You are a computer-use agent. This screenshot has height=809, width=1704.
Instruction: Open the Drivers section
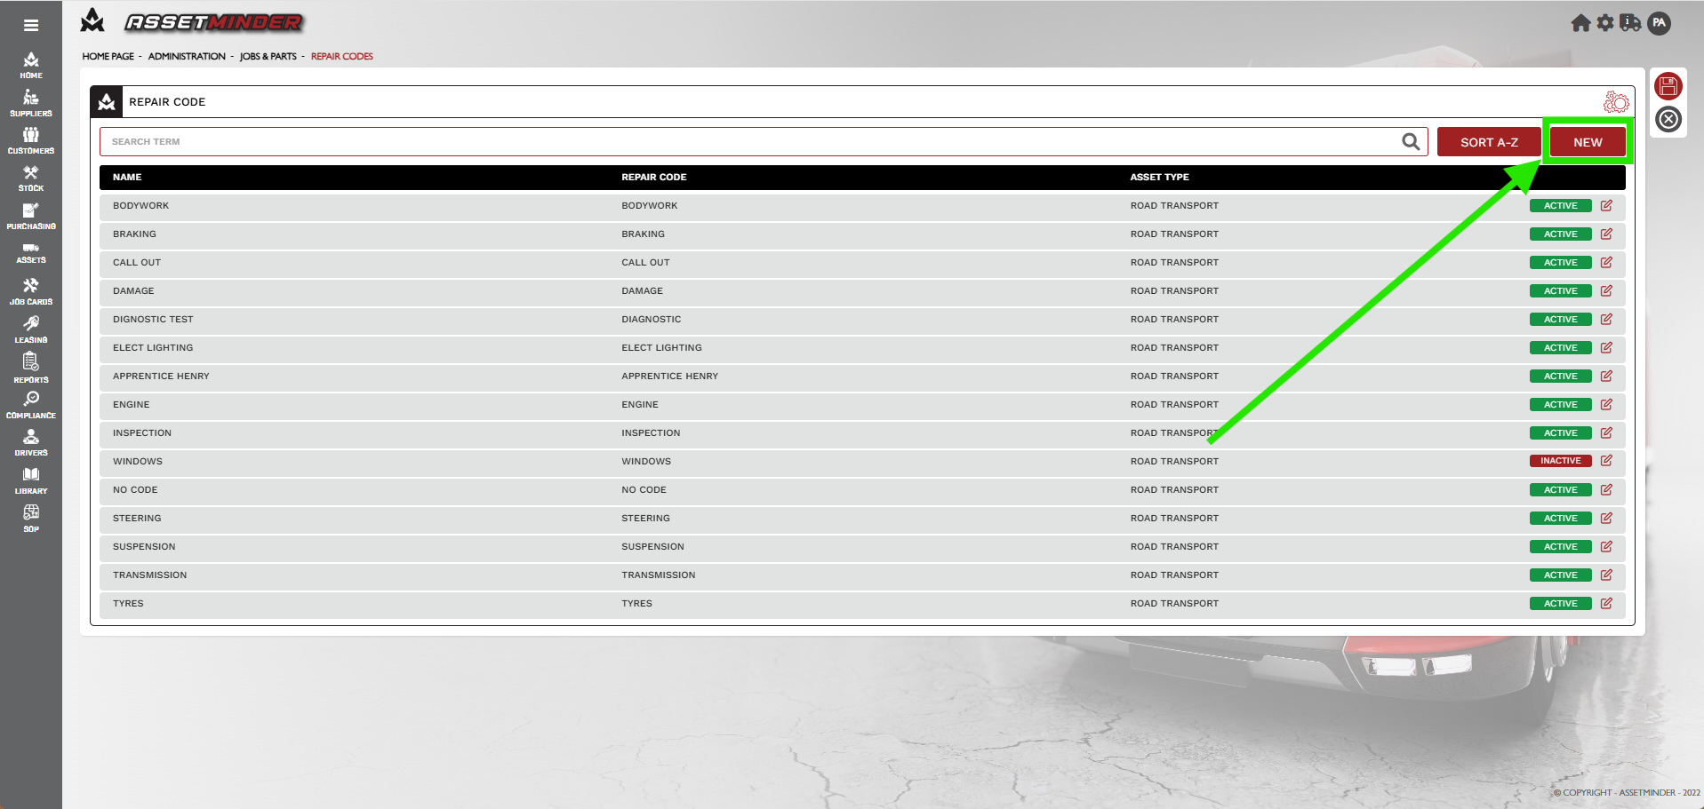(31, 442)
